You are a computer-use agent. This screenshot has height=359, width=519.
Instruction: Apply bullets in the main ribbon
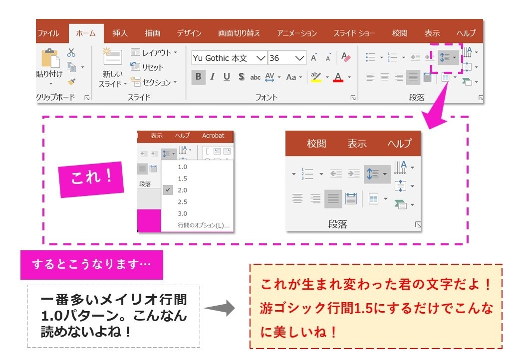pos(371,57)
